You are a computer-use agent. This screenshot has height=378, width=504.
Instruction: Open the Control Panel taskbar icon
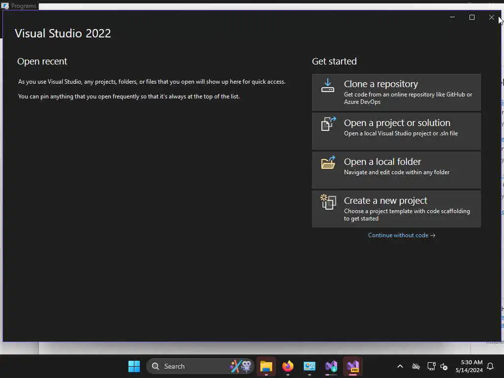pos(310,366)
